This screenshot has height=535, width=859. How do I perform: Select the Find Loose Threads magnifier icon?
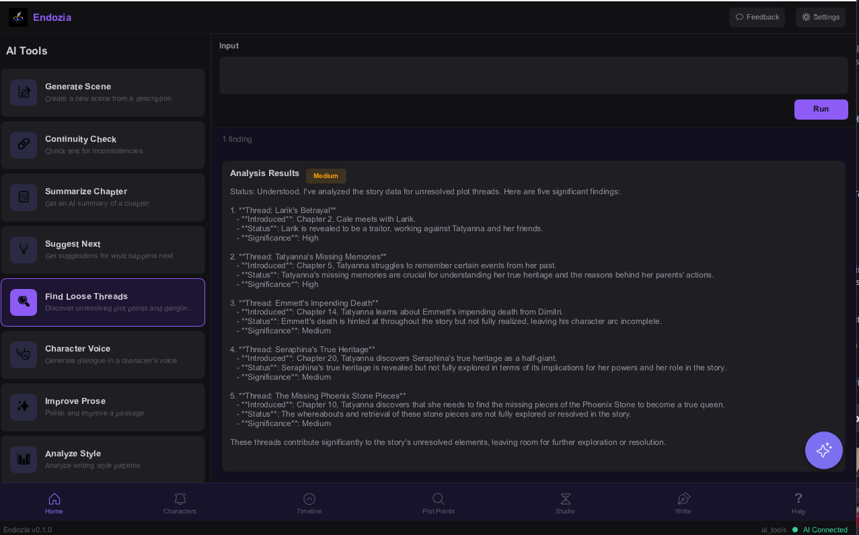(24, 302)
